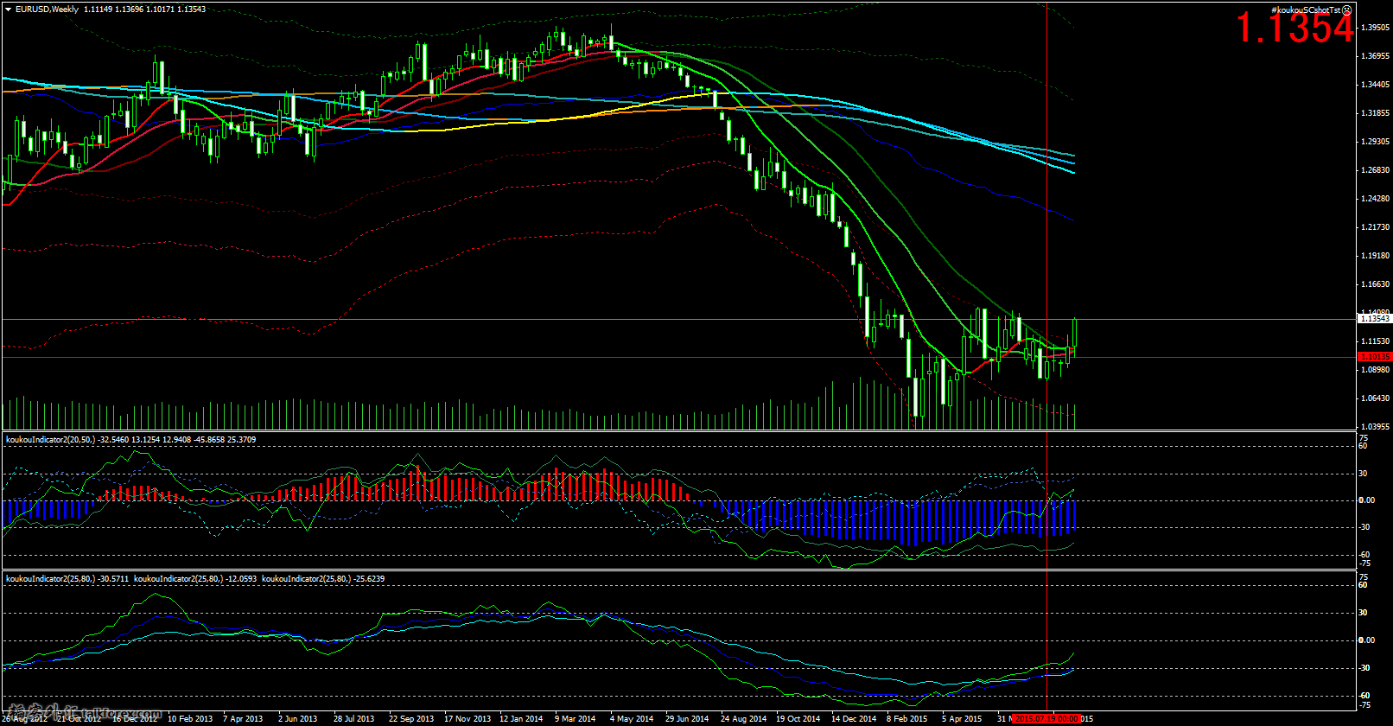1393x726 pixels.
Task: Click the 8 Feb 2015 date on time axis
Action: tap(906, 719)
